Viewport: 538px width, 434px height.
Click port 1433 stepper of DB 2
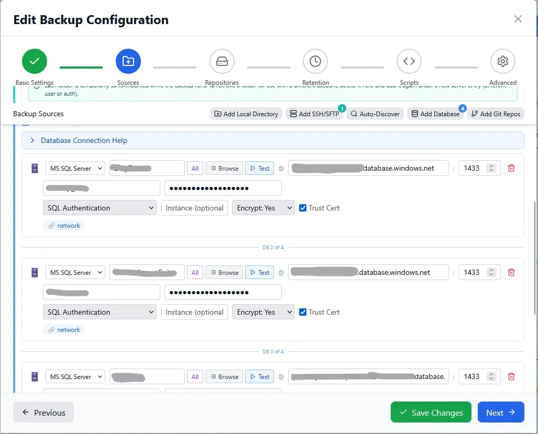point(491,273)
